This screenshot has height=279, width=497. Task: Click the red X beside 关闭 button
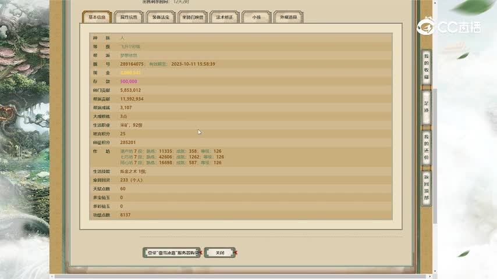tap(236, 253)
